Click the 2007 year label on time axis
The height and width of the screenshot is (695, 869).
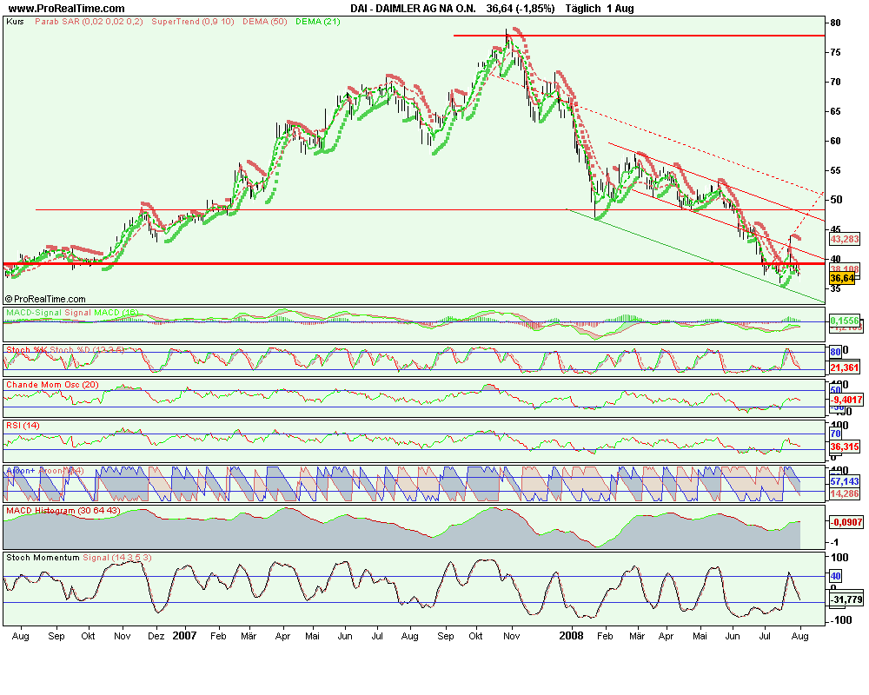[x=184, y=636]
